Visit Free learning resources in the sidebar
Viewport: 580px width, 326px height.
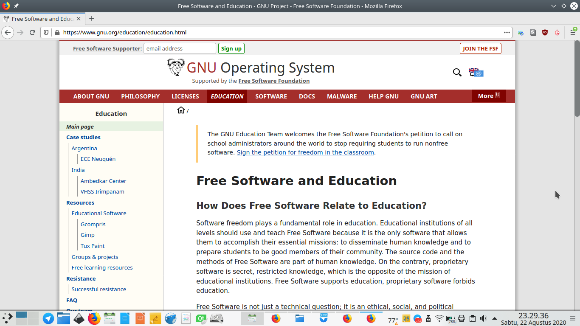coord(102,267)
